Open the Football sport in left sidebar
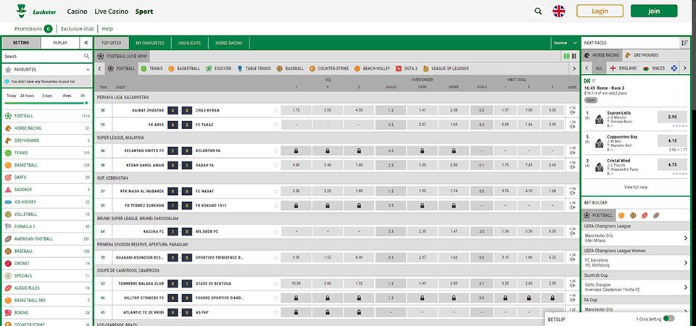This screenshot has height=326, width=696. [47, 116]
